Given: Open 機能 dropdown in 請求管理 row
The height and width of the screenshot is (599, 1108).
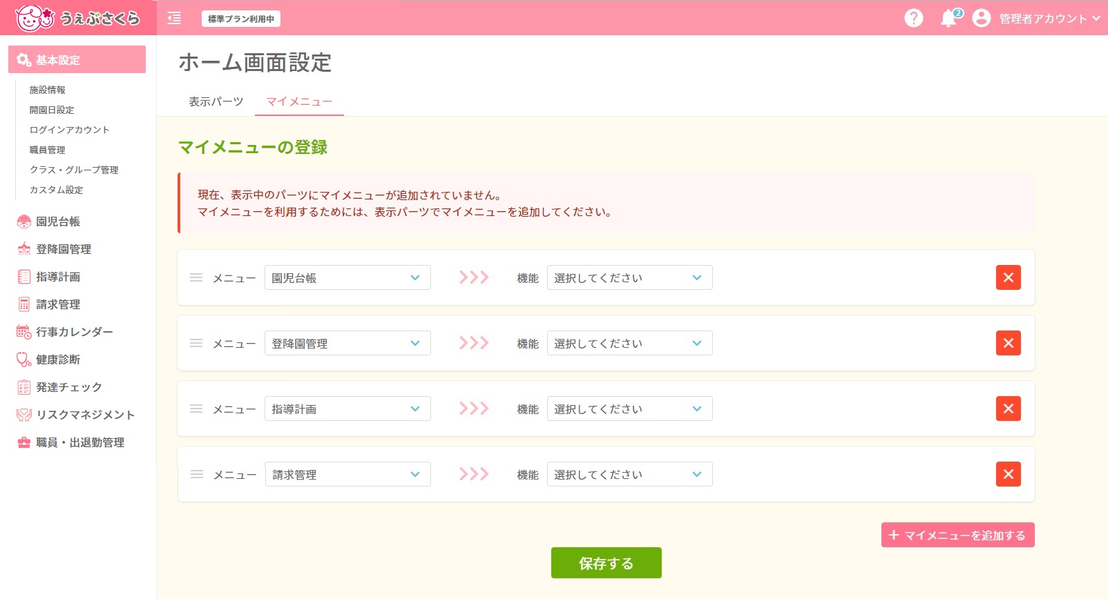Looking at the screenshot, I should (629, 474).
